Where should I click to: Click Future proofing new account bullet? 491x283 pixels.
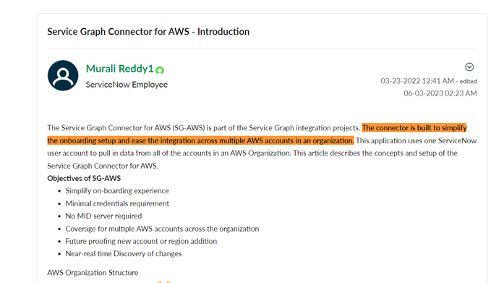141,241
